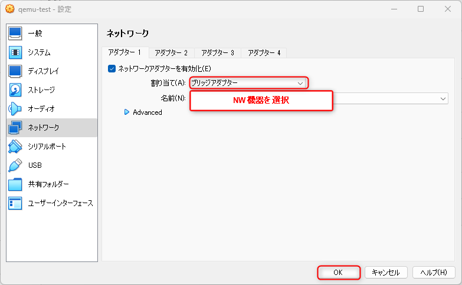Select the Network (ネットワーク) icon in sidebar
Image resolution: width=462 pixels, height=285 pixels.
point(15,127)
